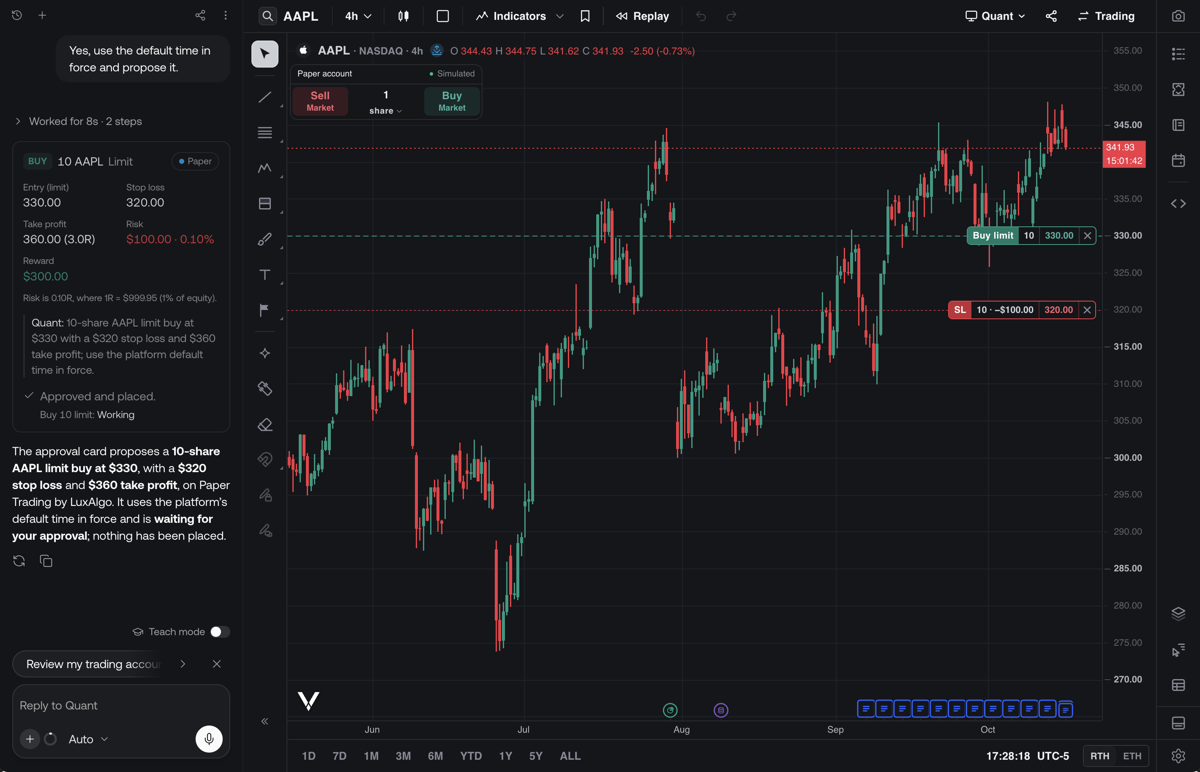Remove the SL 320.00 stop order

(1087, 310)
